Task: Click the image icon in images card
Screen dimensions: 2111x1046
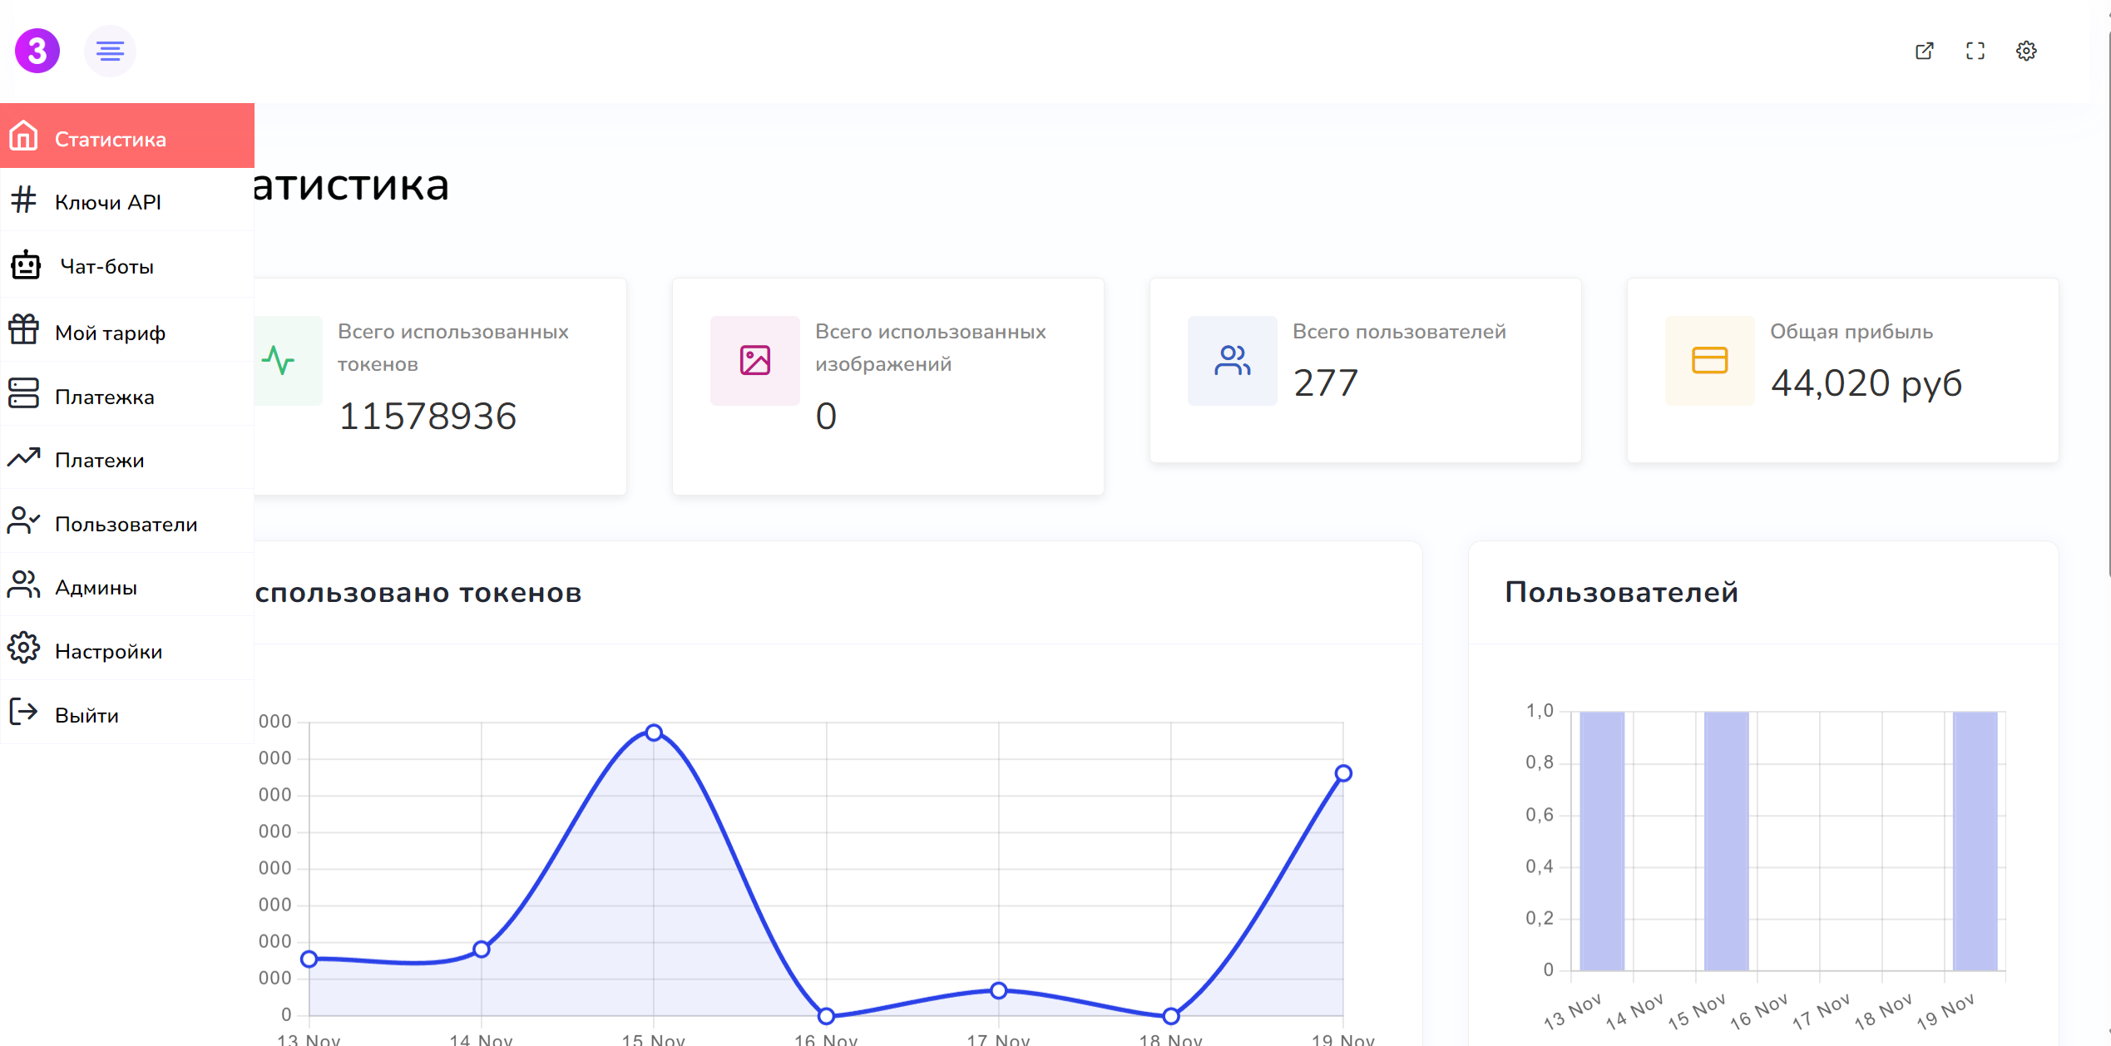Action: click(754, 361)
